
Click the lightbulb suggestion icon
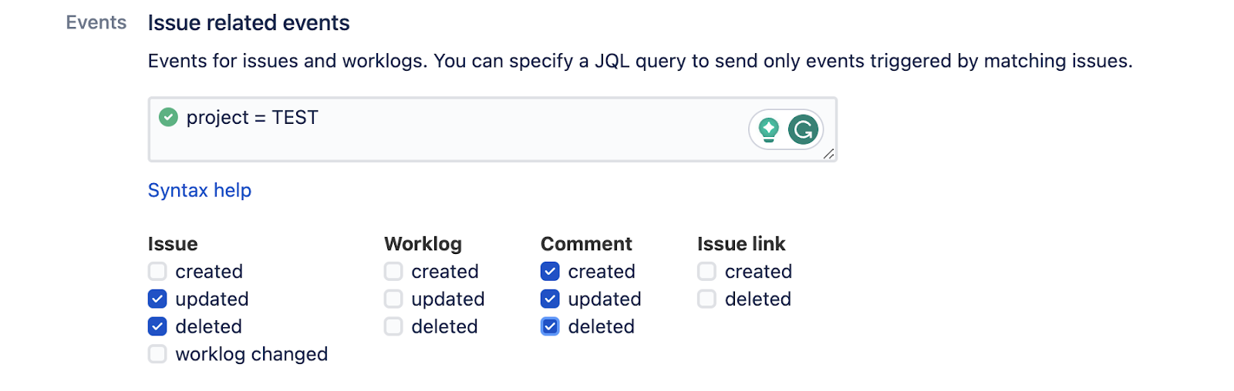tap(768, 129)
